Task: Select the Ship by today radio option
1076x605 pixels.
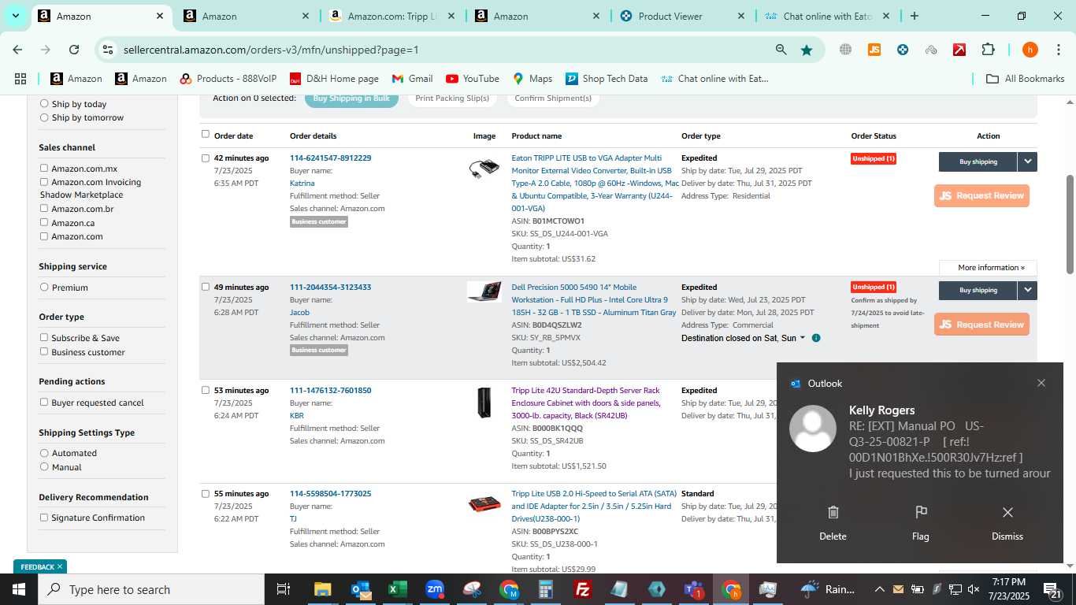Action: pos(44,103)
